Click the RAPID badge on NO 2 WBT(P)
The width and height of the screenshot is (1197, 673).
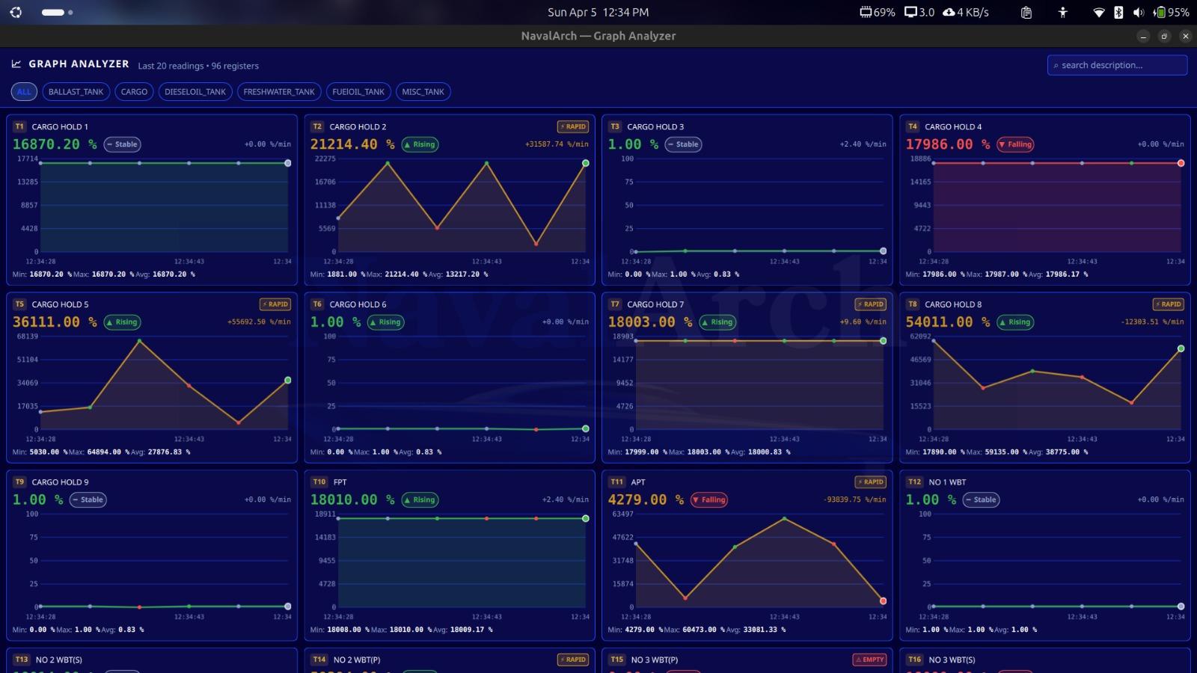[x=572, y=660]
